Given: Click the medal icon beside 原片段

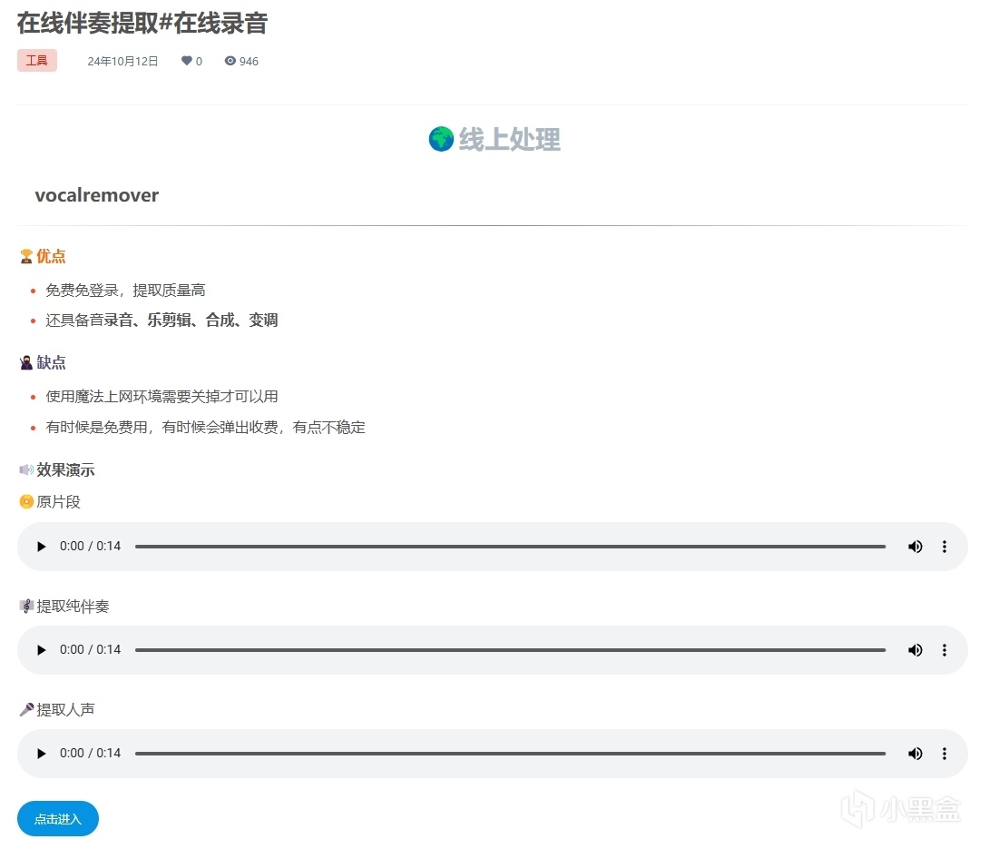Looking at the screenshot, I should [x=25, y=501].
